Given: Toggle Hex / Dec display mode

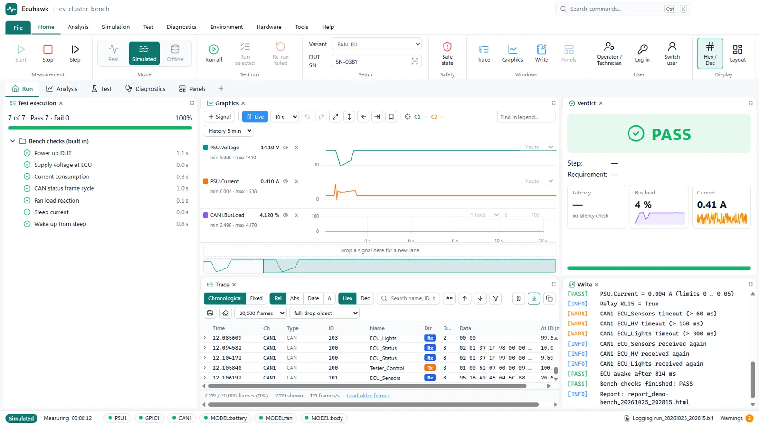Looking at the screenshot, I should click(710, 53).
